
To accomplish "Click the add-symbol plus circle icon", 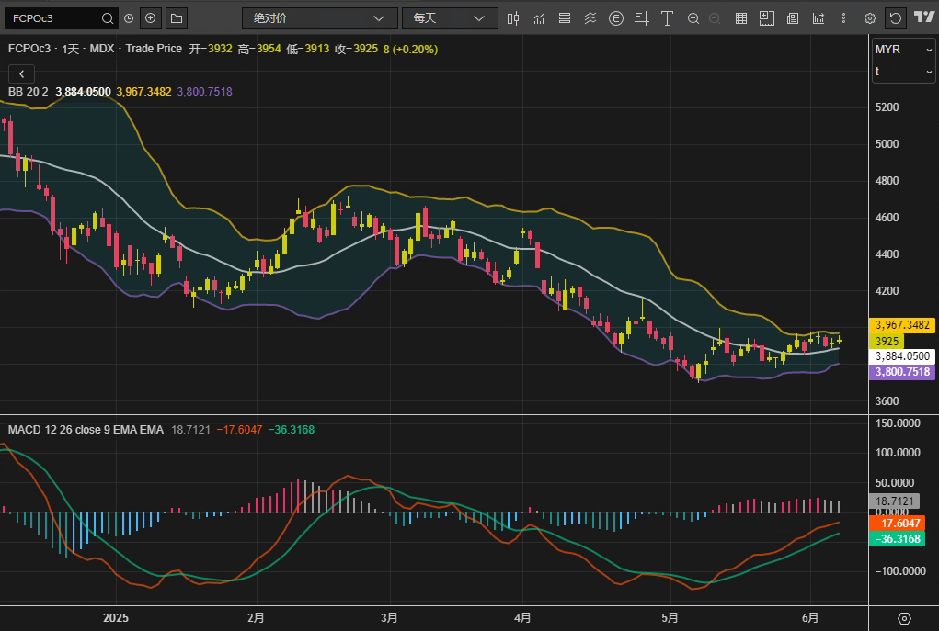I will 151,17.
